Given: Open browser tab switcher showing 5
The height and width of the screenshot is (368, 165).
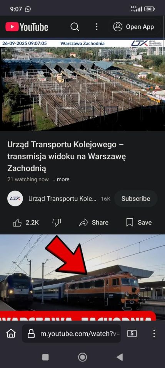Looking at the screenshot, I should point(132,334).
